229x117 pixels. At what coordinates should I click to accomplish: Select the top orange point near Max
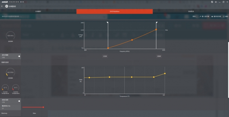[x=156, y=29]
